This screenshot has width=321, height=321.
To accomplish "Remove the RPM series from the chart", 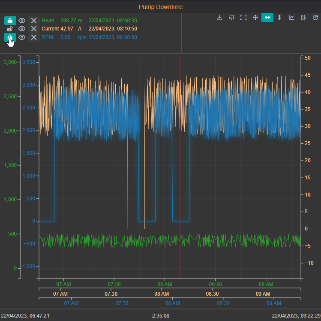I will pyautogui.click(x=34, y=37).
